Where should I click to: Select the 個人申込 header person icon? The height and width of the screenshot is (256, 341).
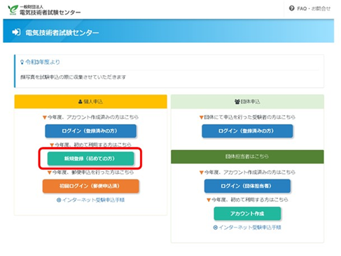[x=81, y=102]
